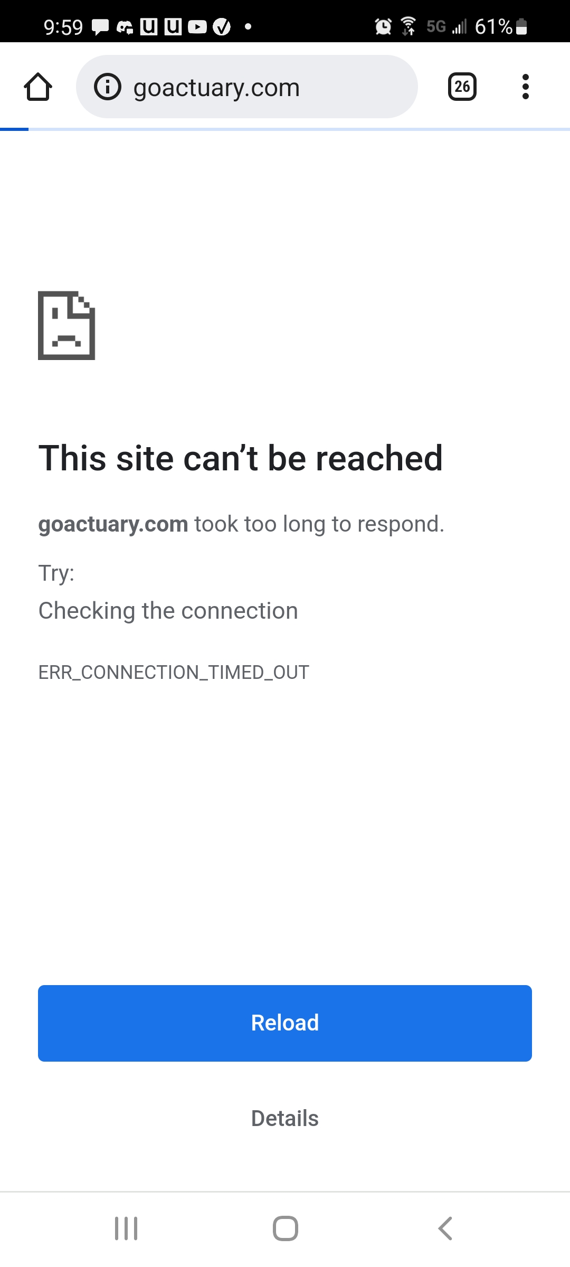This screenshot has width=570, height=1267.
Task: Expand the Details section
Action: coord(285,1118)
